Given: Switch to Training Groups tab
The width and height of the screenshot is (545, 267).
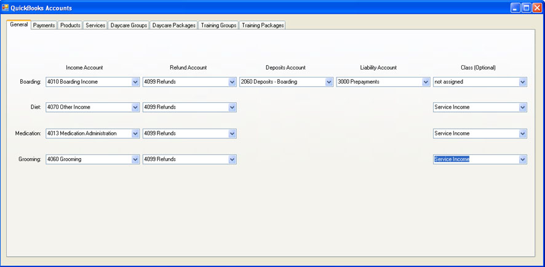Looking at the screenshot, I should coord(218,25).
